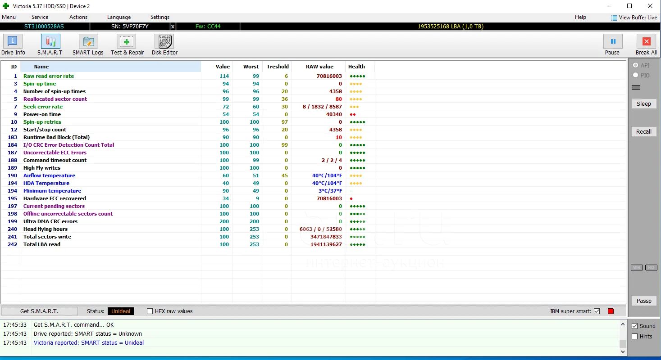Click the Pause icon button
This screenshot has height=360, width=661.
pos(613,41)
